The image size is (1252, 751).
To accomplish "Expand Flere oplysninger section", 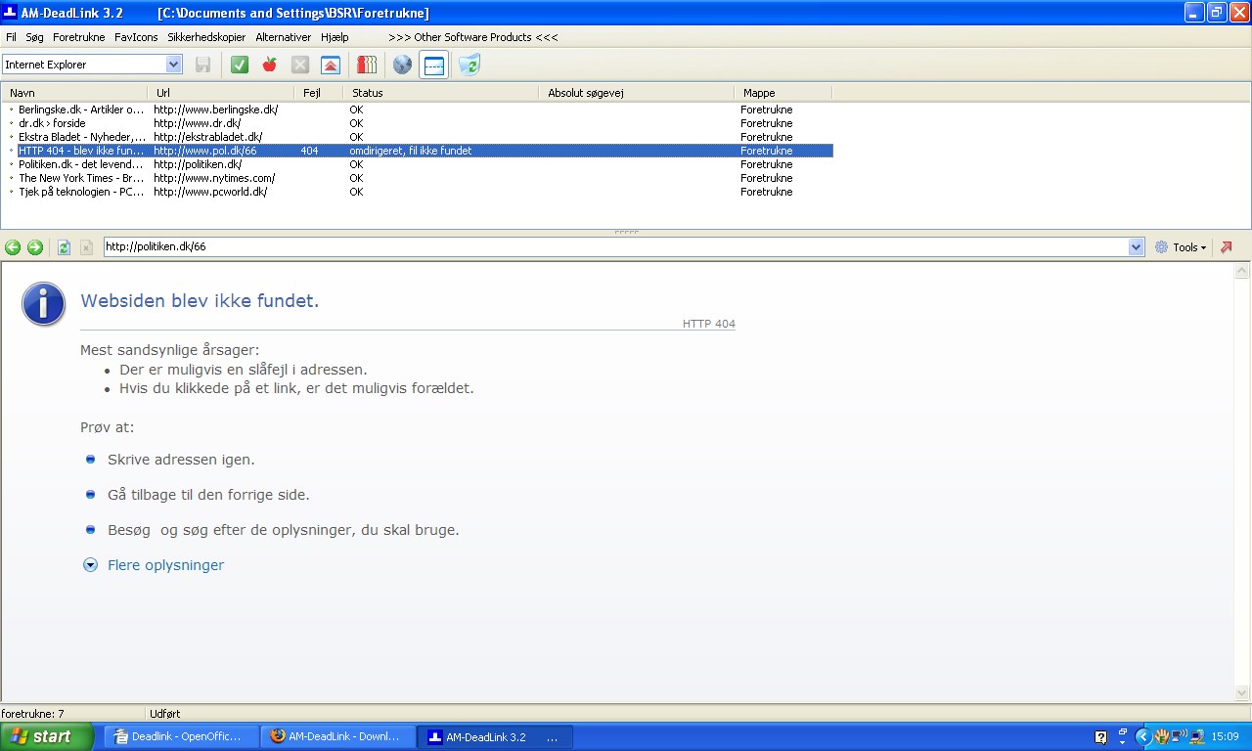I will (155, 565).
